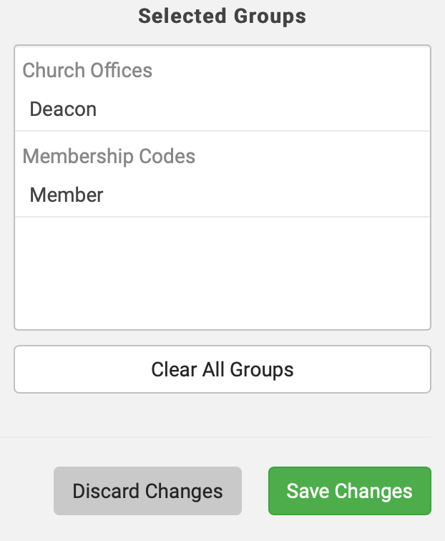The width and height of the screenshot is (445, 541).
Task: Click the Clear All Groups button
Action: coord(222,369)
